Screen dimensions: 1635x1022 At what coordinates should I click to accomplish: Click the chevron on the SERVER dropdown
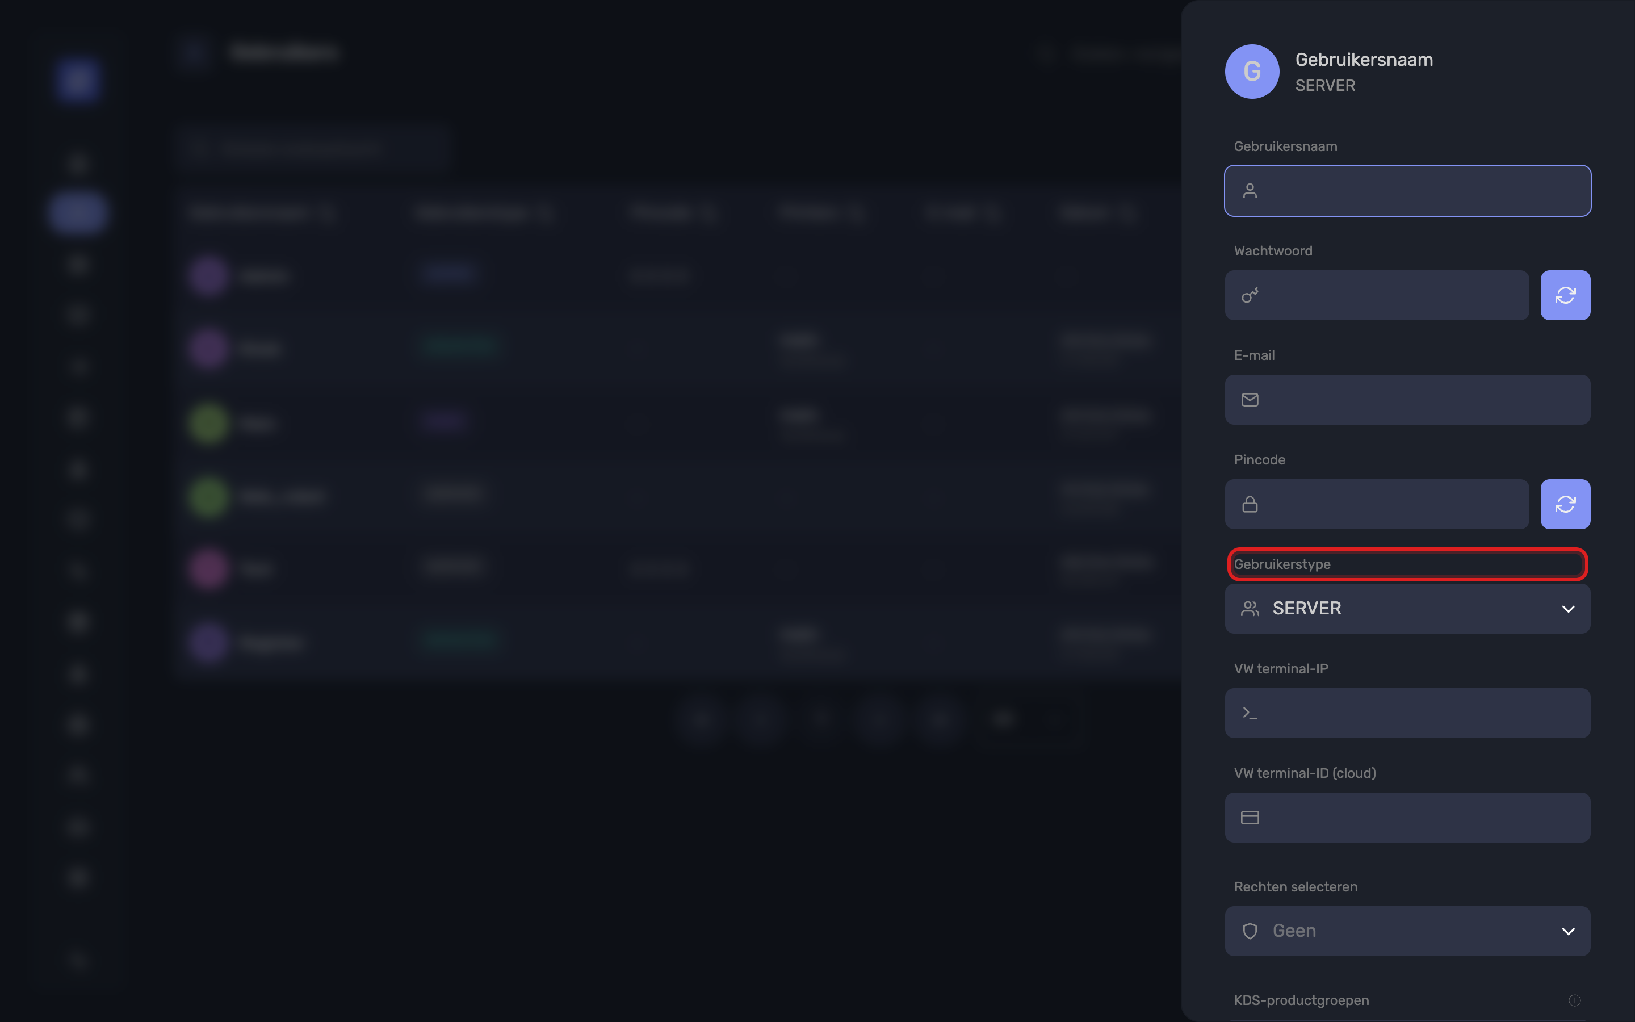[1568, 609]
